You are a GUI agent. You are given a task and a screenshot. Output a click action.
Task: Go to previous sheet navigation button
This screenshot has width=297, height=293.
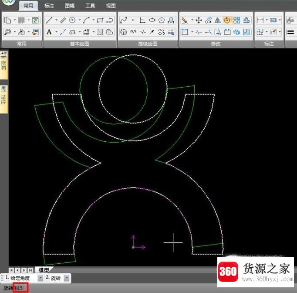coord(17,270)
